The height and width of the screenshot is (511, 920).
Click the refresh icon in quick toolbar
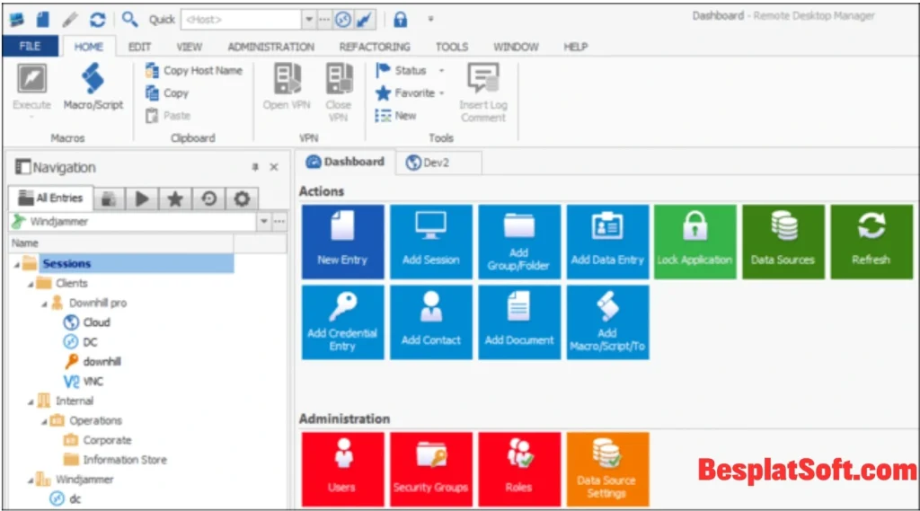click(x=97, y=20)
